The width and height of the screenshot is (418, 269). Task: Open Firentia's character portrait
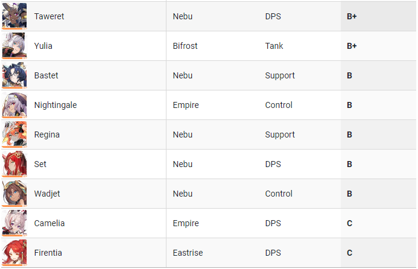point(14,253)
